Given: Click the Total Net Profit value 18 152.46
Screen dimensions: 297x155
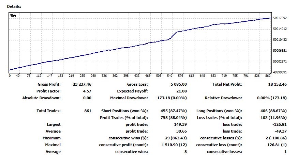Looking at the screenshot, I should (x=276, y=84).
